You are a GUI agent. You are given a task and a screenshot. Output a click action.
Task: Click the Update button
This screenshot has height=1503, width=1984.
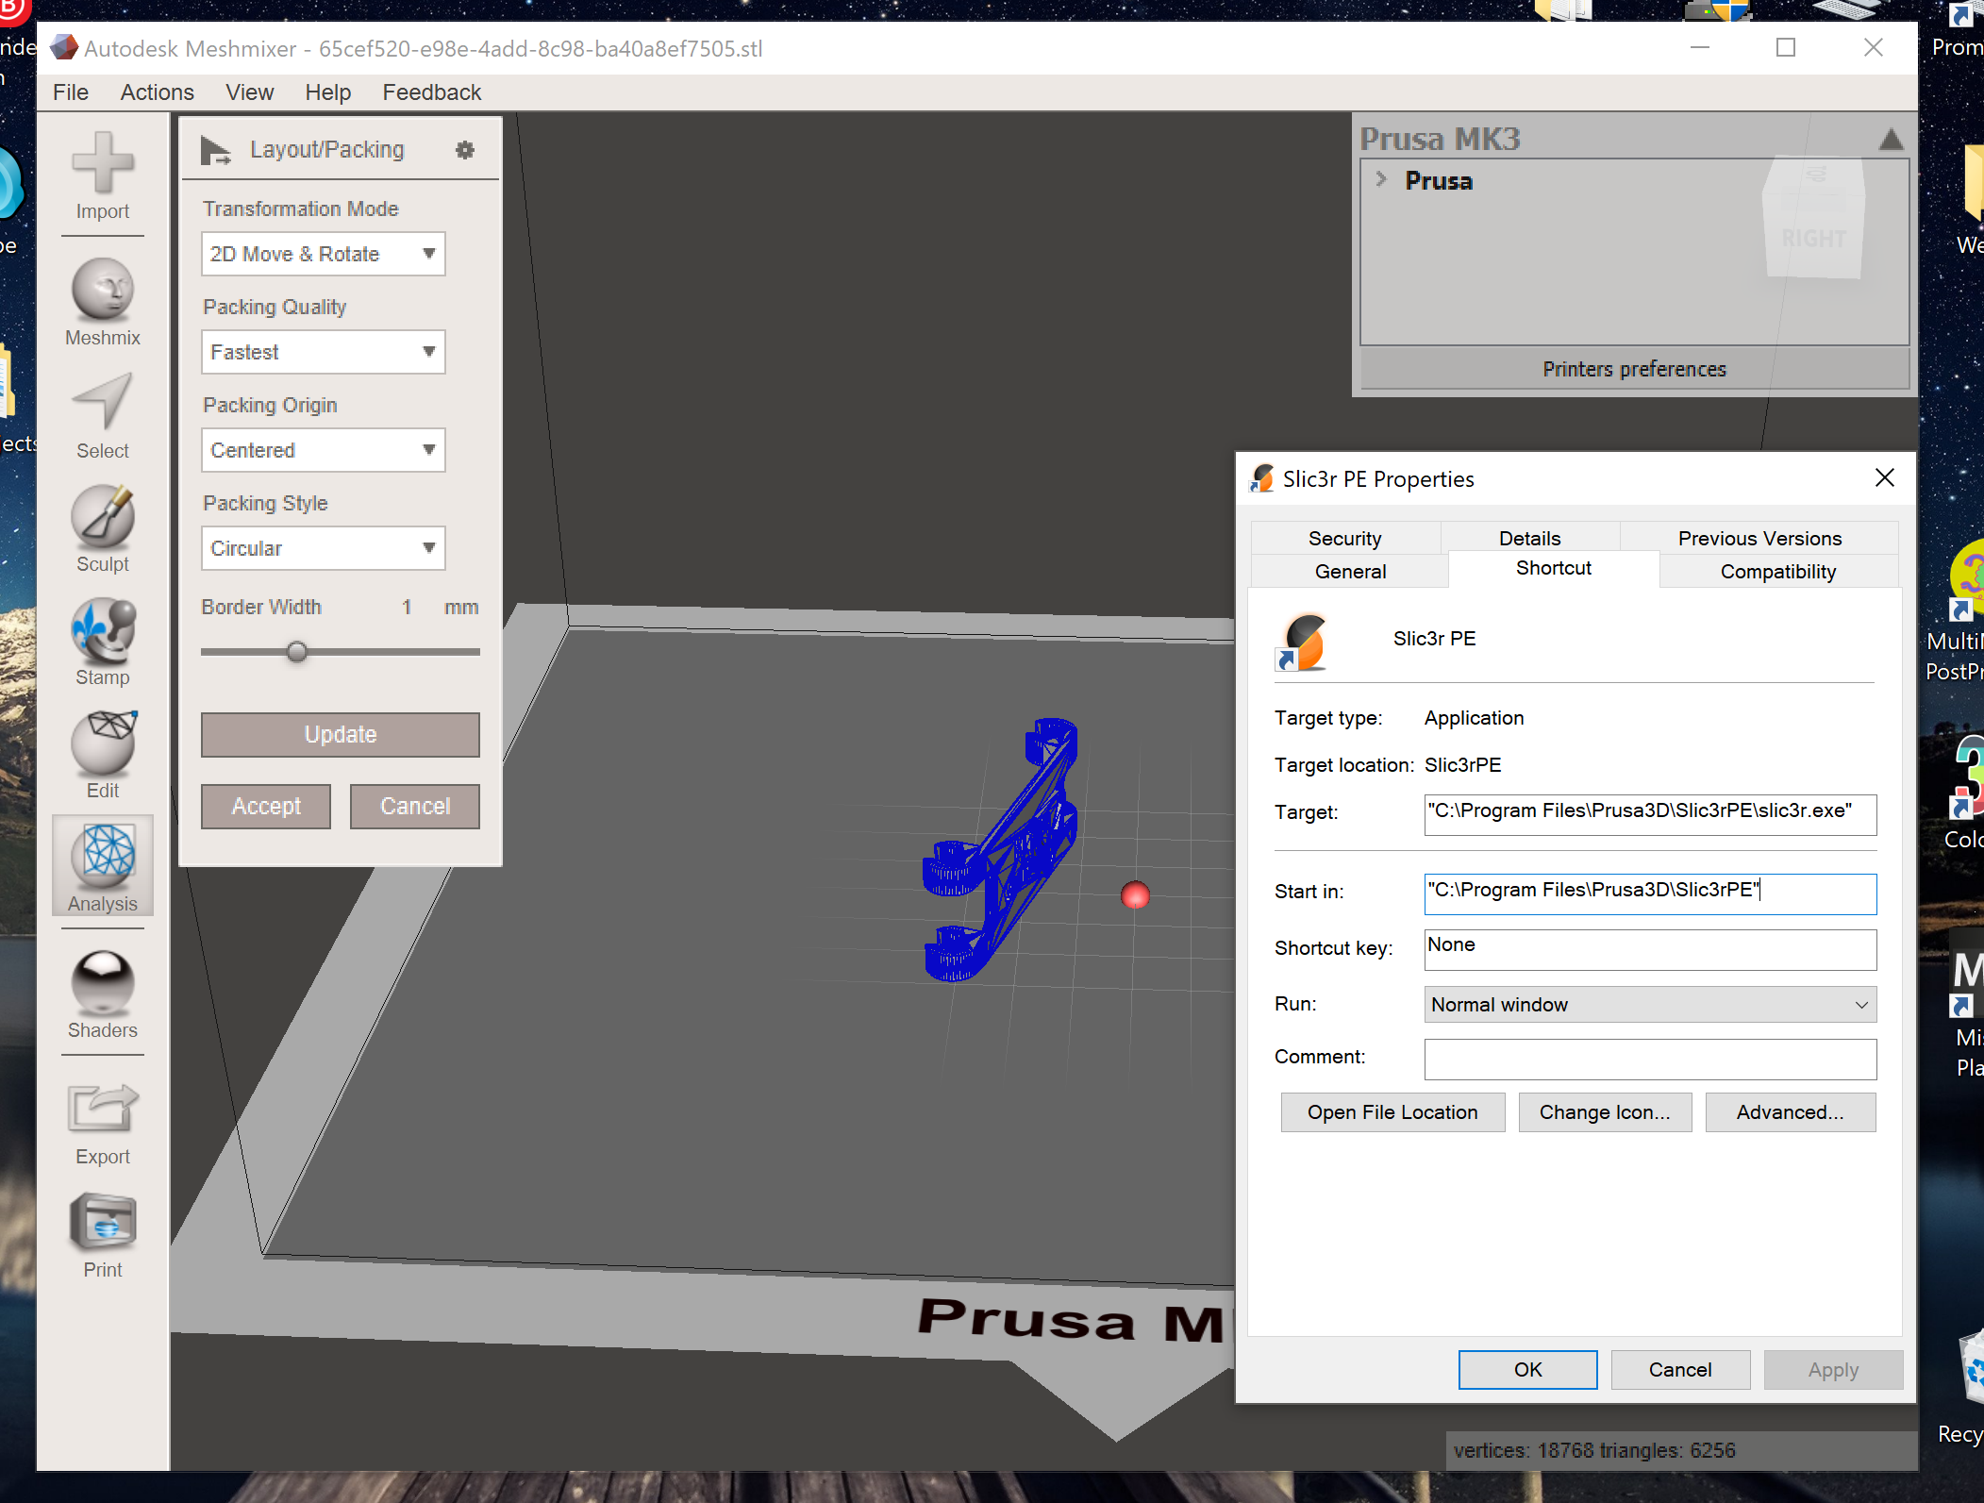(341, 734)
